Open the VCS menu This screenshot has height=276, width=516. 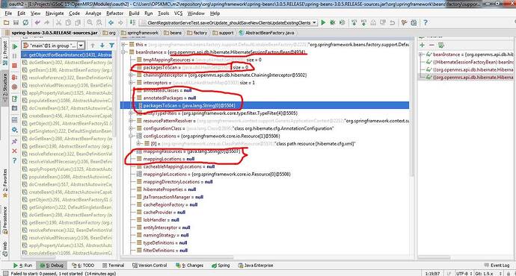coord(178,13)
